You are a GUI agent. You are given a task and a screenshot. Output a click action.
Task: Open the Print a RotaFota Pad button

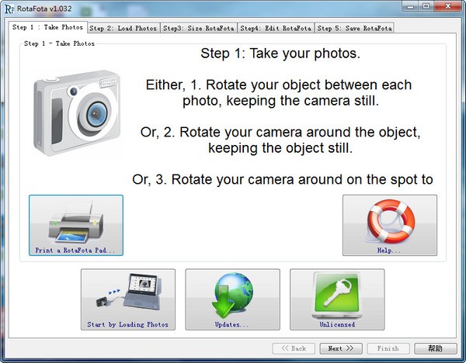click(76, 225)
